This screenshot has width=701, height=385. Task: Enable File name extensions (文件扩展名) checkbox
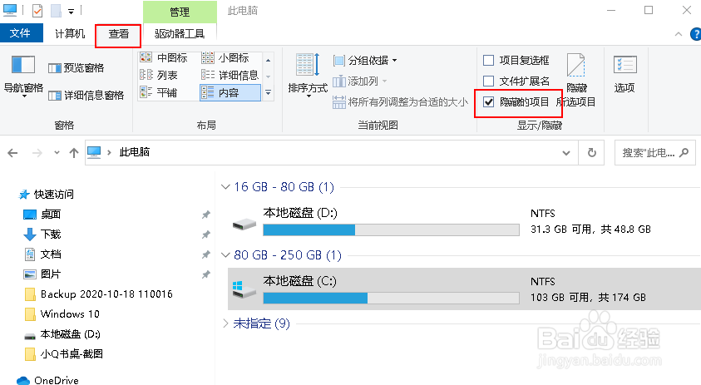tap(489, 81)
